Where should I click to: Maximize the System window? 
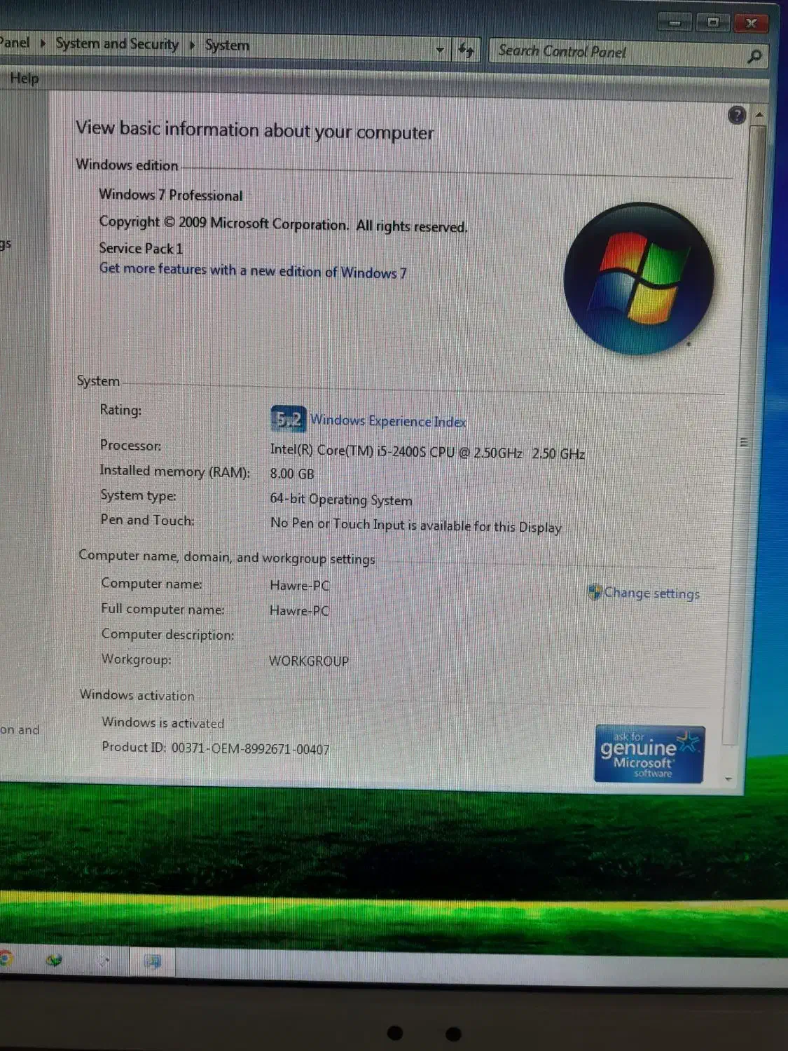(712, 23)
